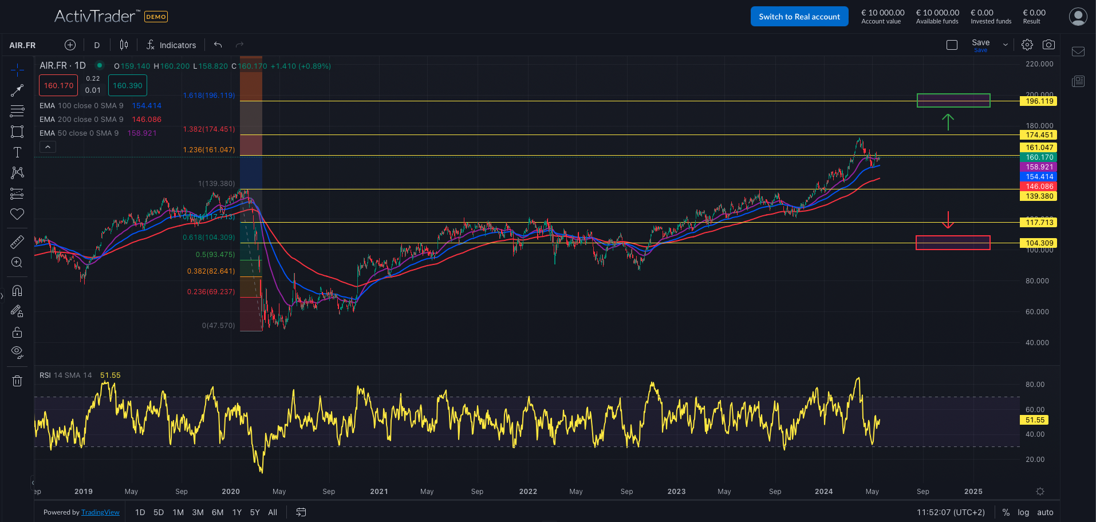Screen dimensions: 1096x522
Task: Delete drawings with trash icon
Action: pos(17,381)
